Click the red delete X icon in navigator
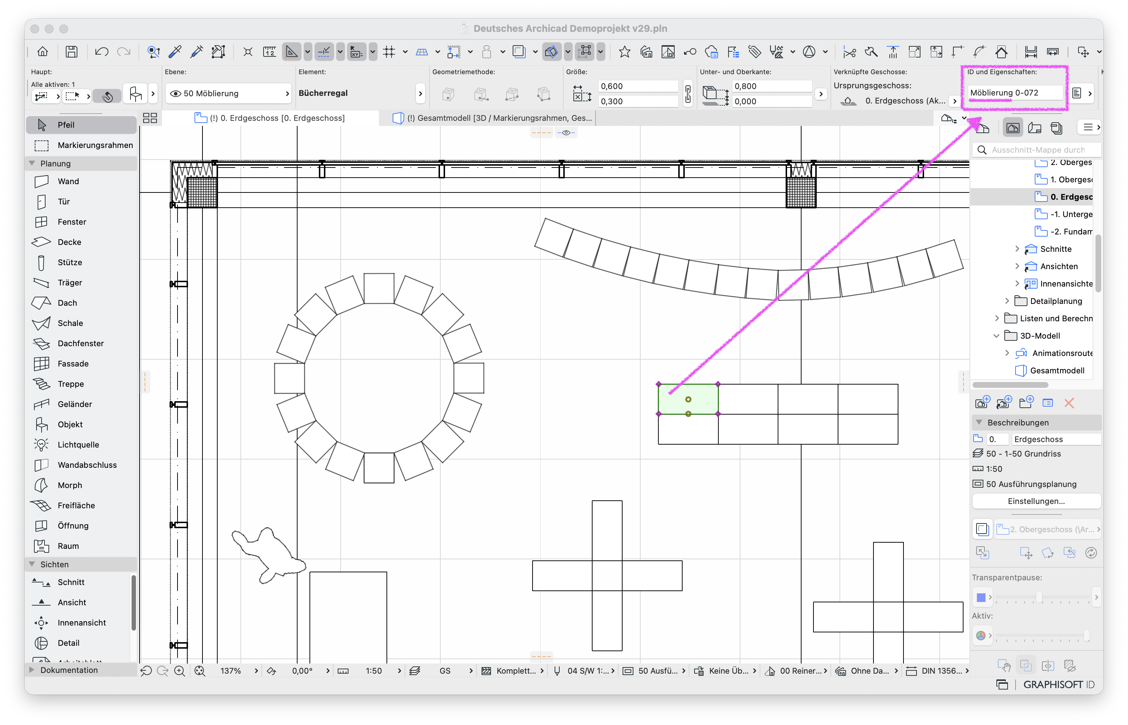Screen dimensions: 1128x725 1069,403
